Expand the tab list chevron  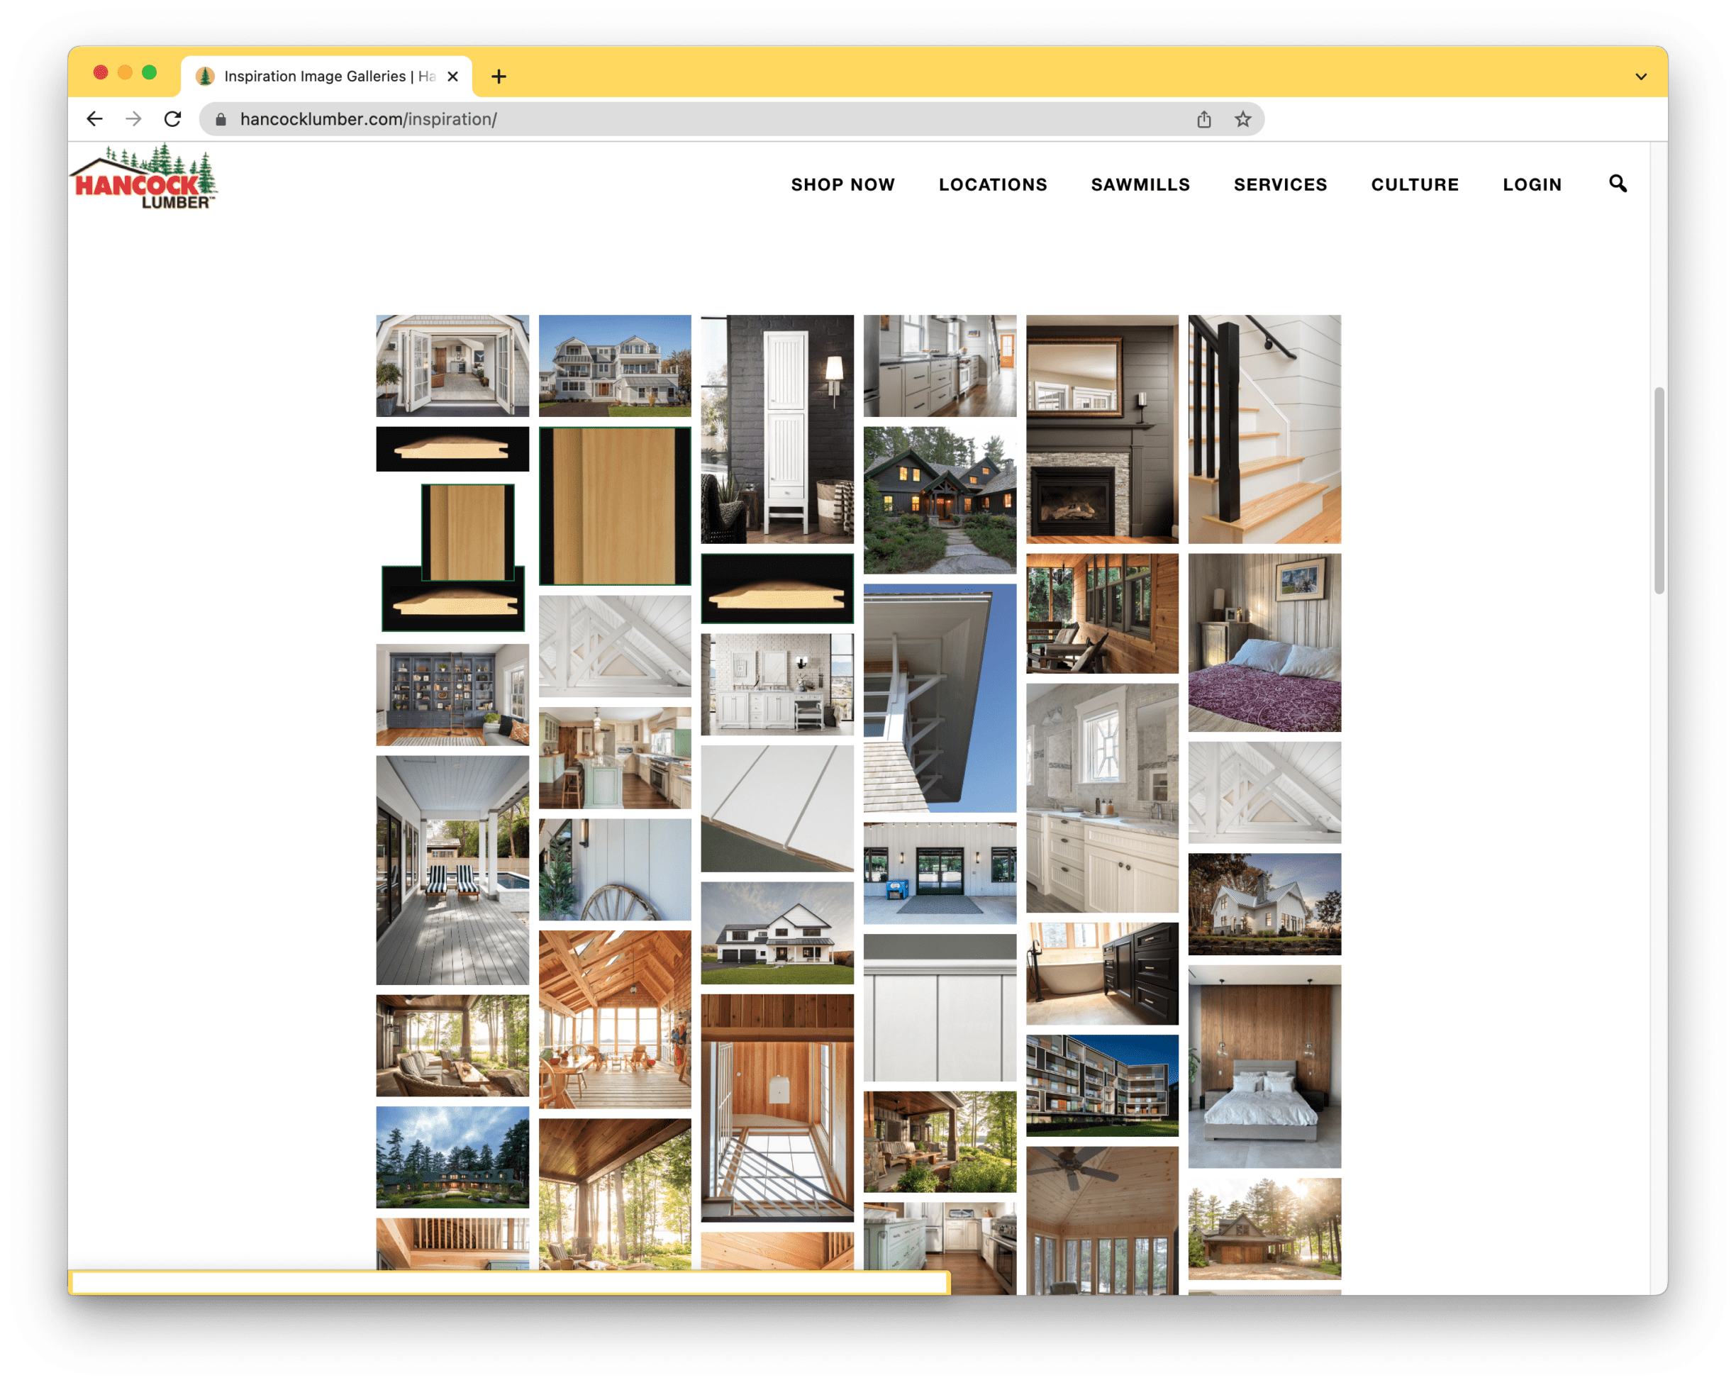point(1640,77)
